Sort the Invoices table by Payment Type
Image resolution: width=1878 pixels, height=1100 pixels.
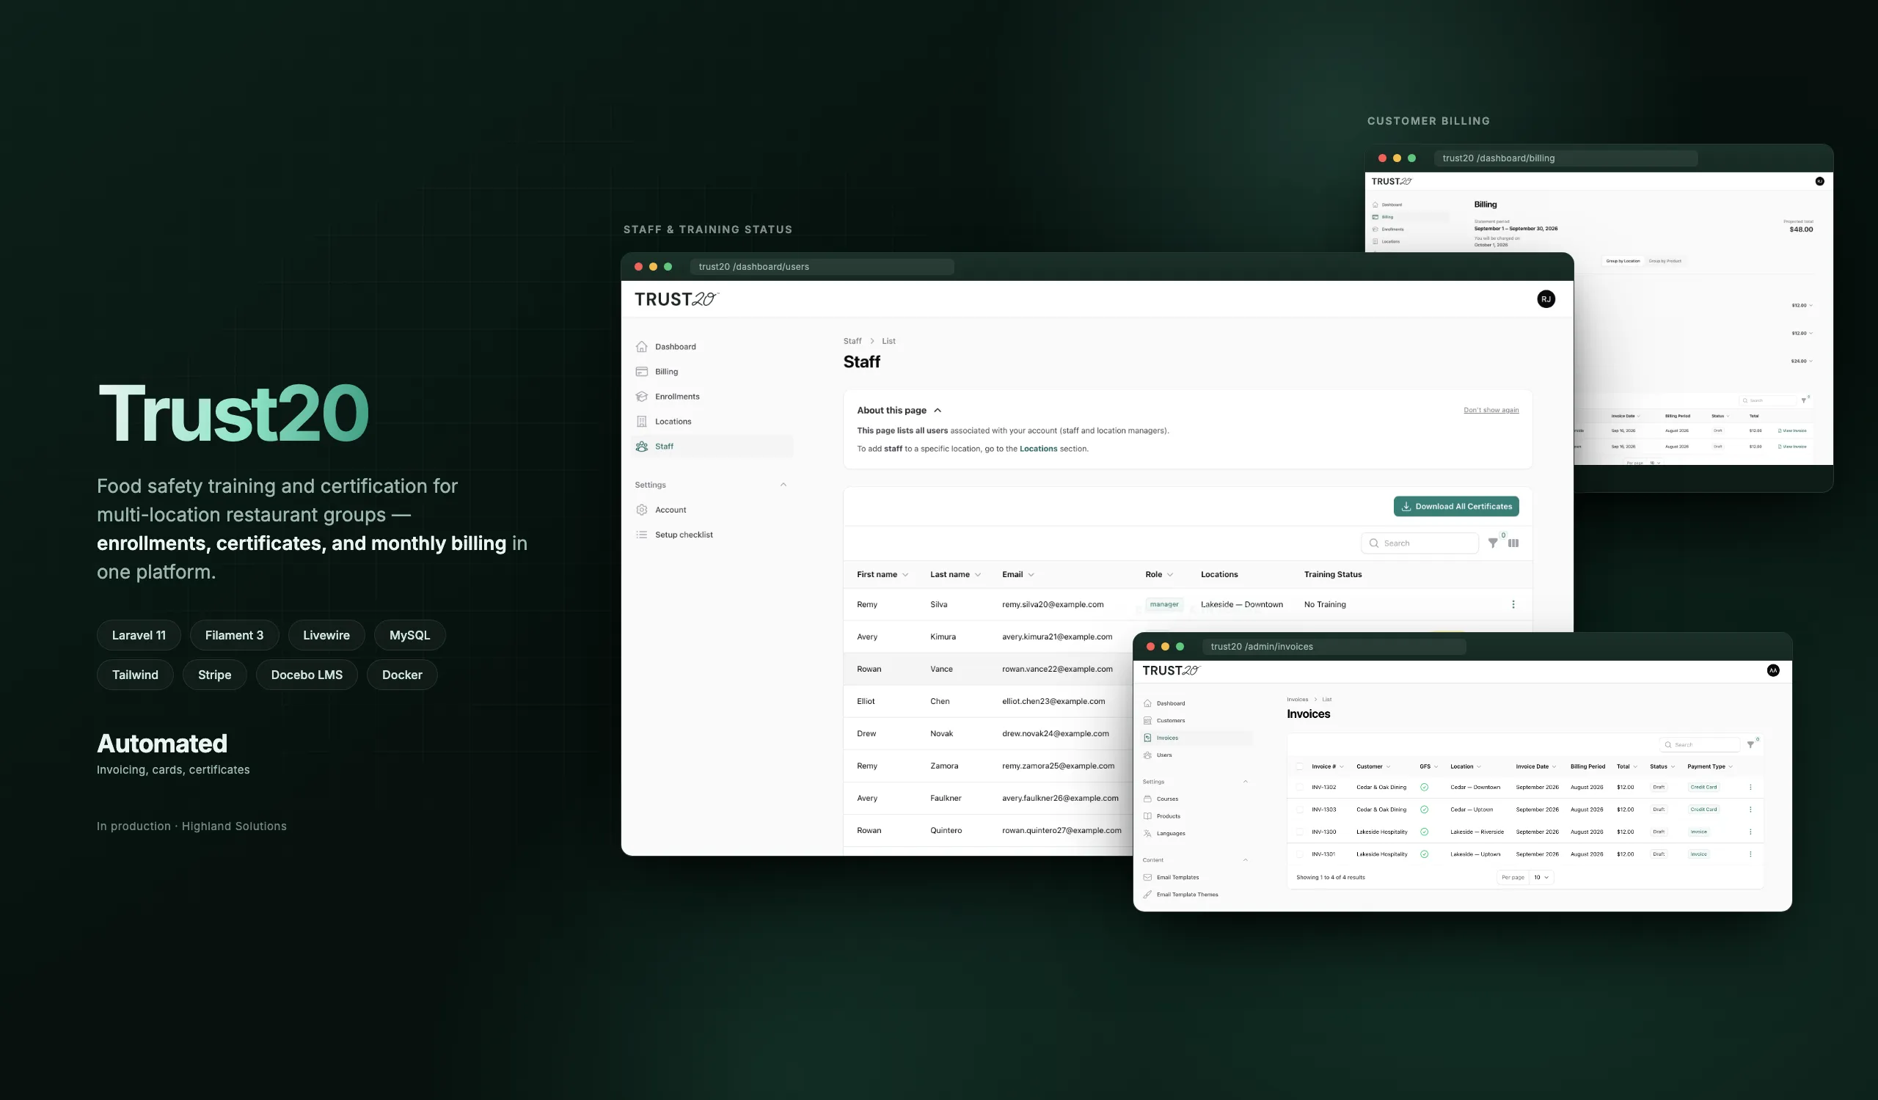point(1709,766)
